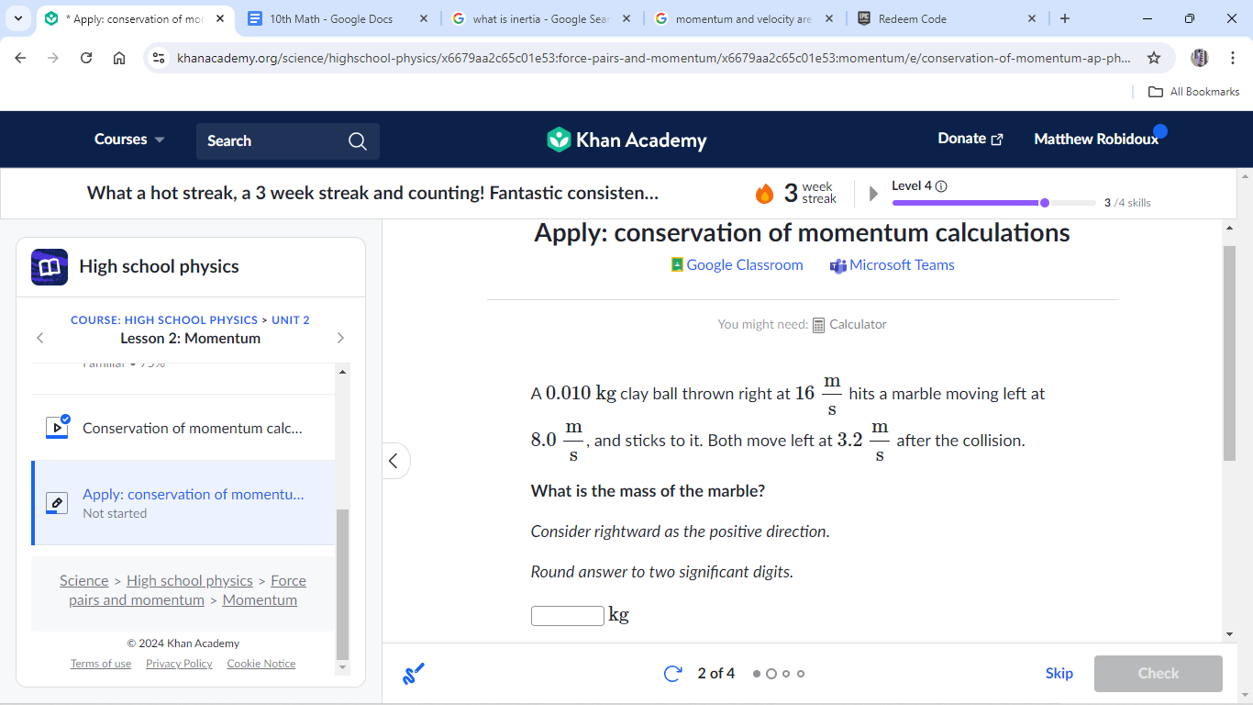Click the mass answer input box

coord(568,616)
